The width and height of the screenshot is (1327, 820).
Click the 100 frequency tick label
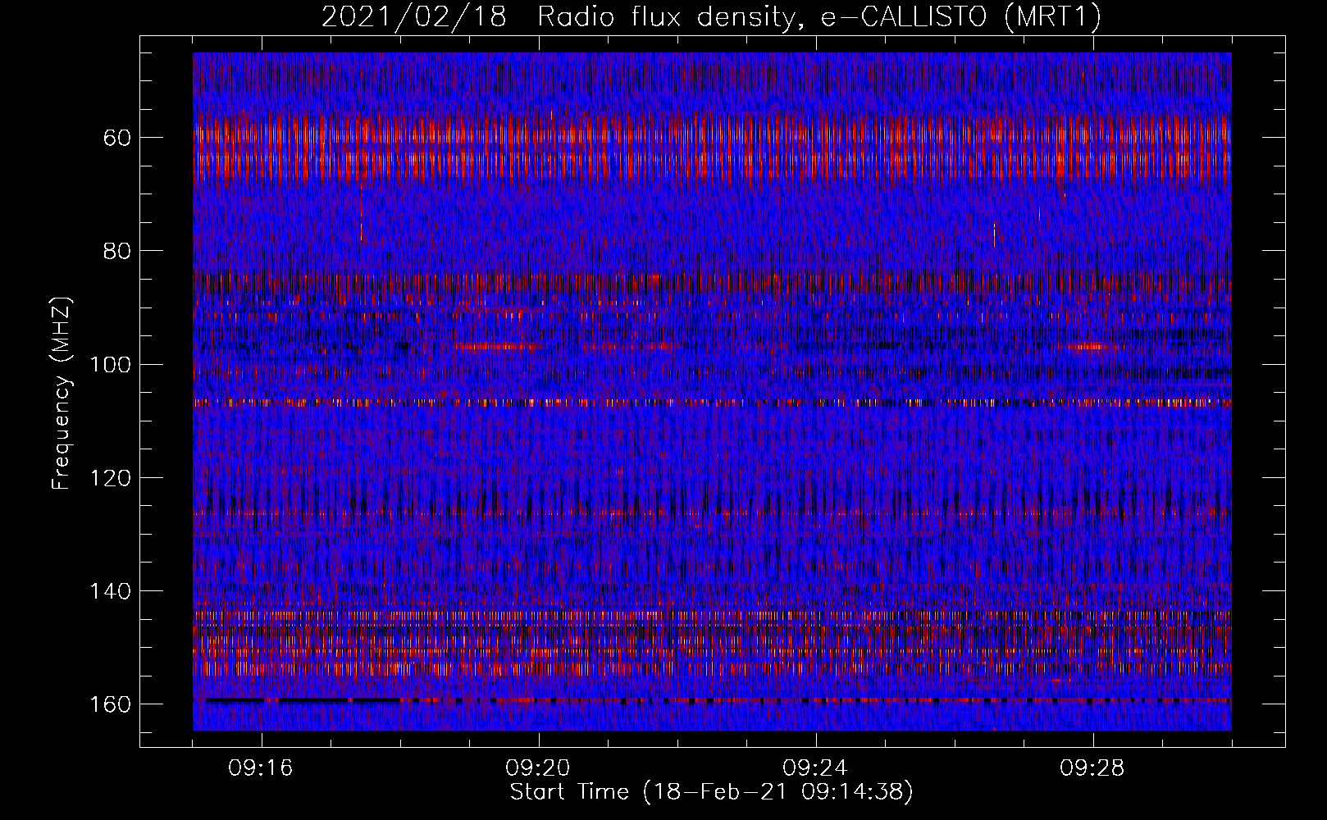(x=110, y=364)
